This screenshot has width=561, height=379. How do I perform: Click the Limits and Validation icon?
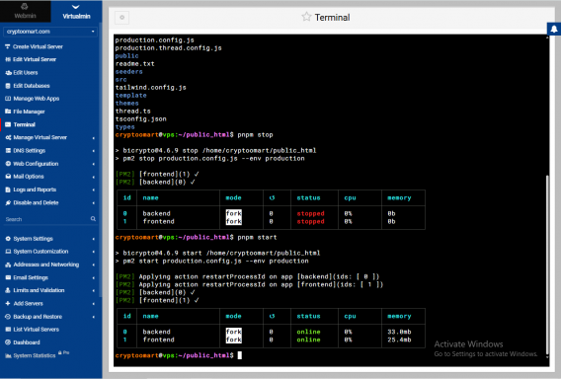8,290
